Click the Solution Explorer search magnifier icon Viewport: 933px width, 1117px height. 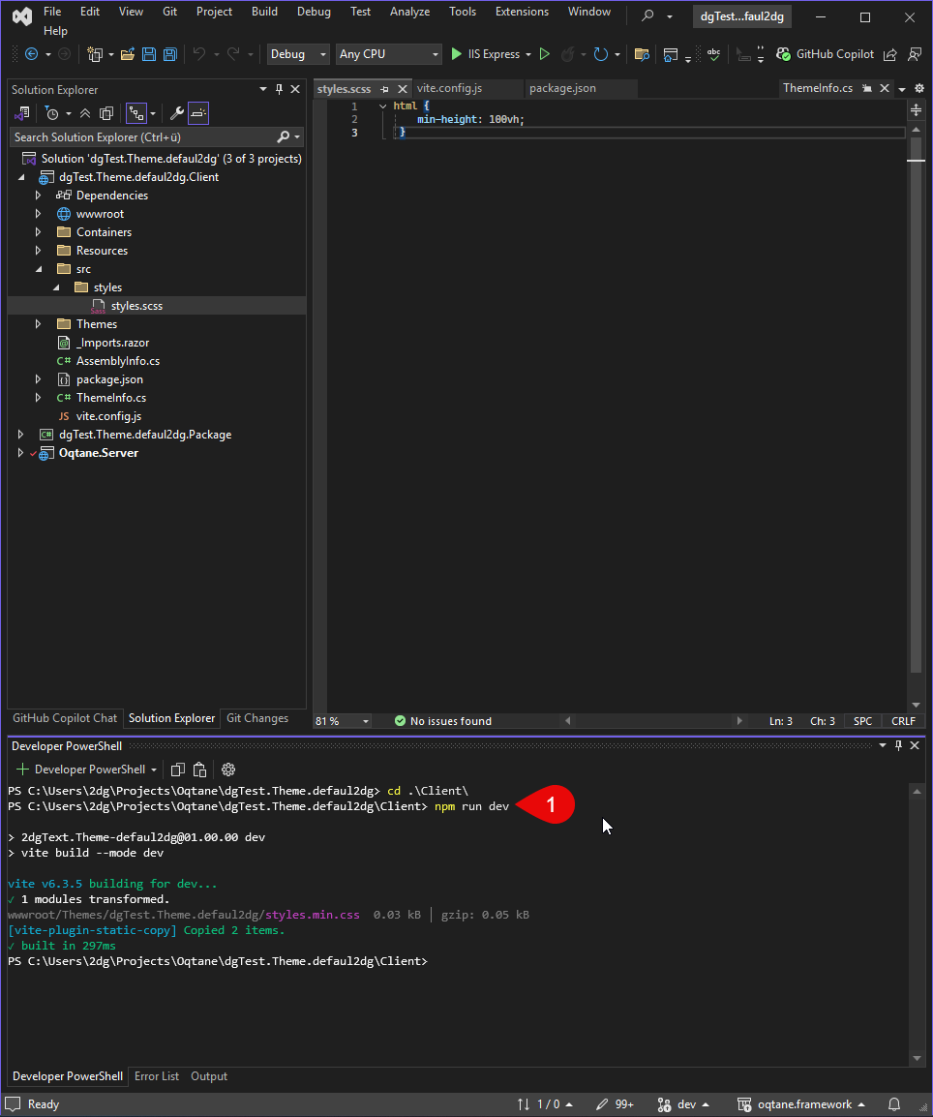(284, 136)
